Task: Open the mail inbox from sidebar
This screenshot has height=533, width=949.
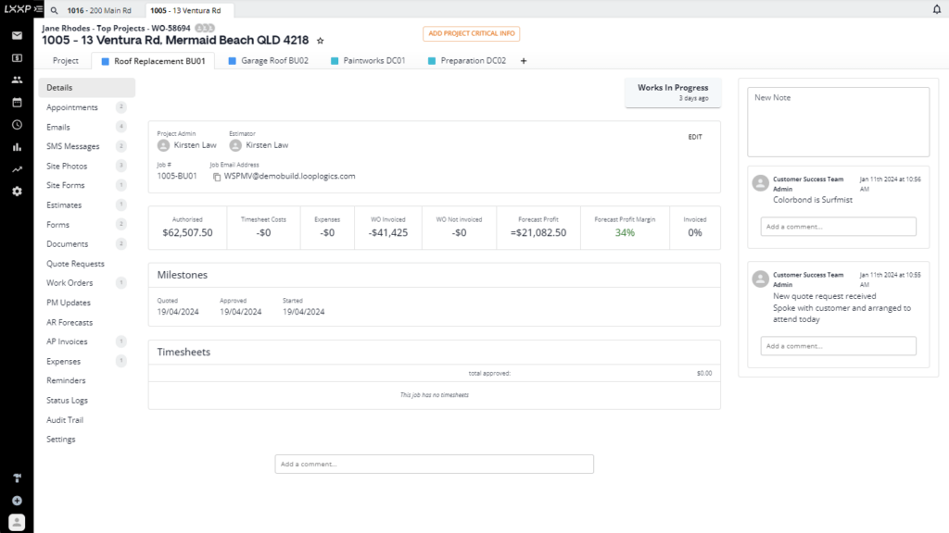Action: [x=17, y=36]
